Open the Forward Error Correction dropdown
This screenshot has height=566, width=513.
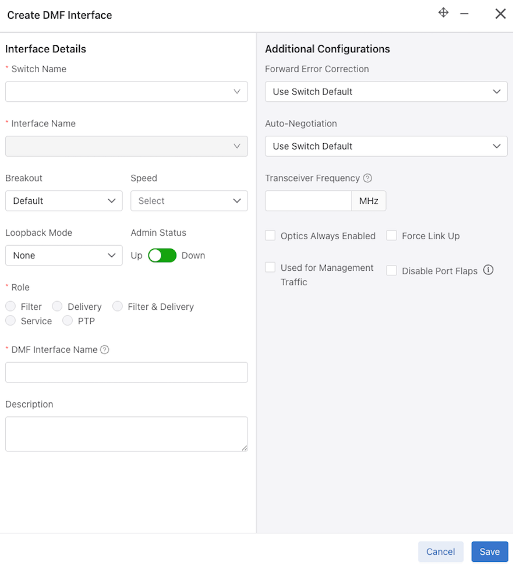pyautogui.click(x=385, y=91)
